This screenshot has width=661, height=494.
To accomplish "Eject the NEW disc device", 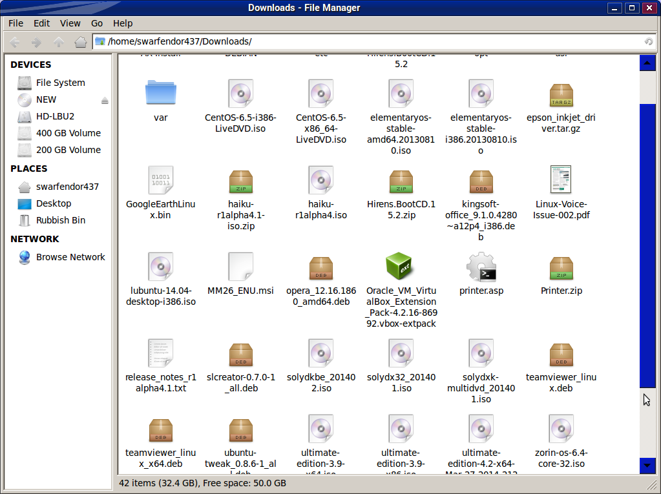I will (105, 100).
